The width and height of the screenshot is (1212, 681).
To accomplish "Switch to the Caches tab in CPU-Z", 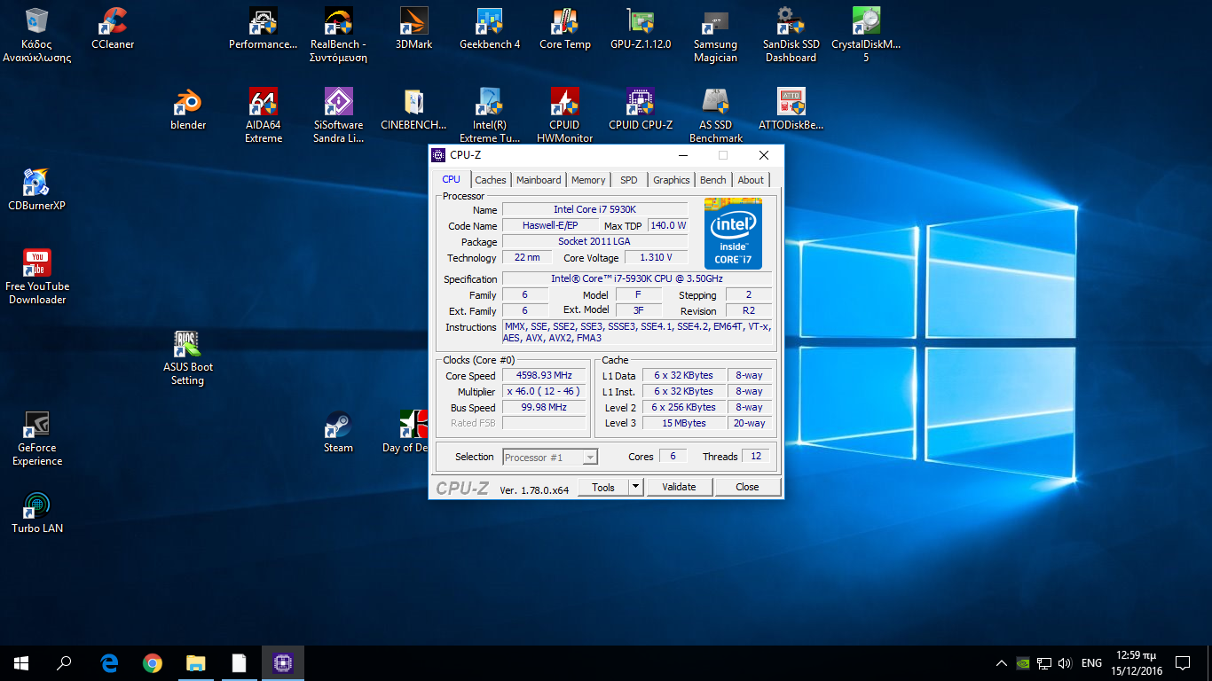I will tap(490, 179).
